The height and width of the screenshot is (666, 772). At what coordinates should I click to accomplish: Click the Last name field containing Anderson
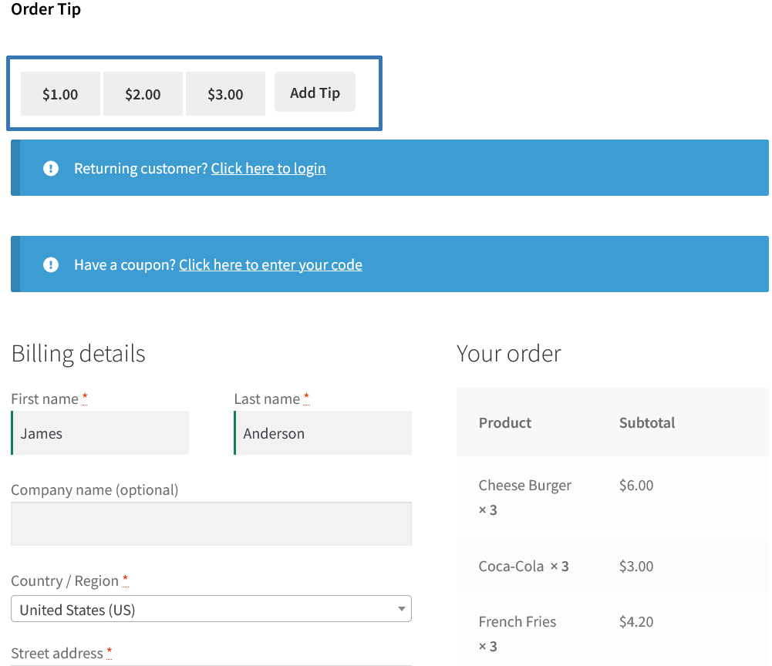(x=322, y=433)
